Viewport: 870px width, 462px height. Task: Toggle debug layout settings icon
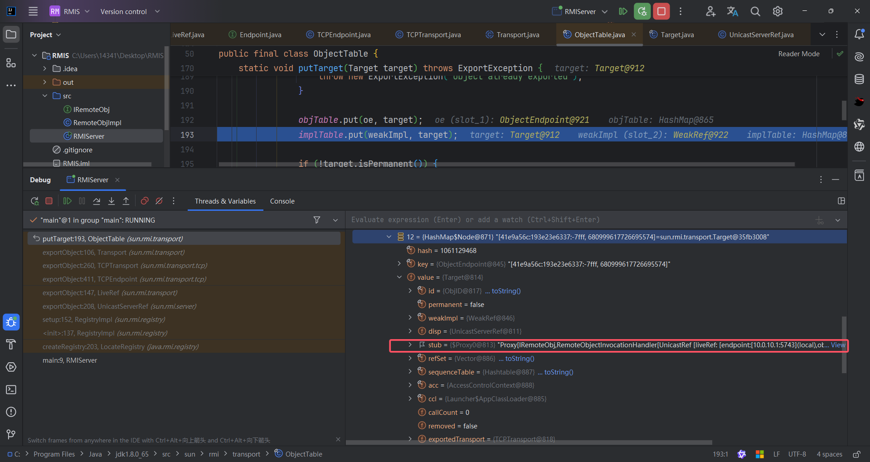tap(841, 201)
